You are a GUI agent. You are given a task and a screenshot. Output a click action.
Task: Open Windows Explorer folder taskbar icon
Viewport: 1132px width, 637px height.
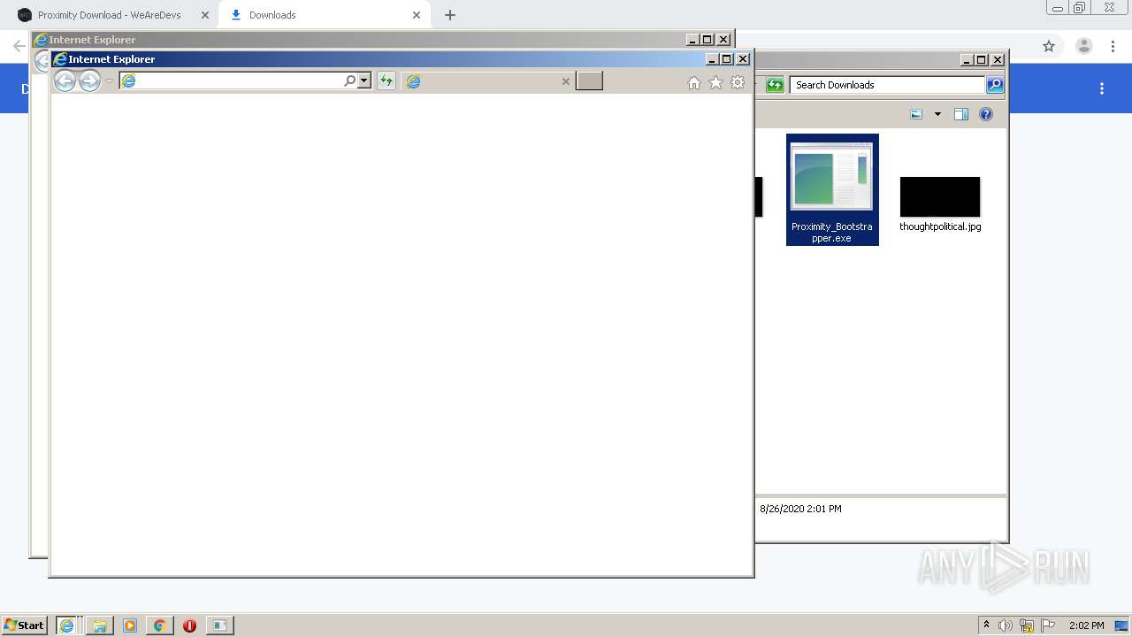pyautogui.click(x=100, y=625)
